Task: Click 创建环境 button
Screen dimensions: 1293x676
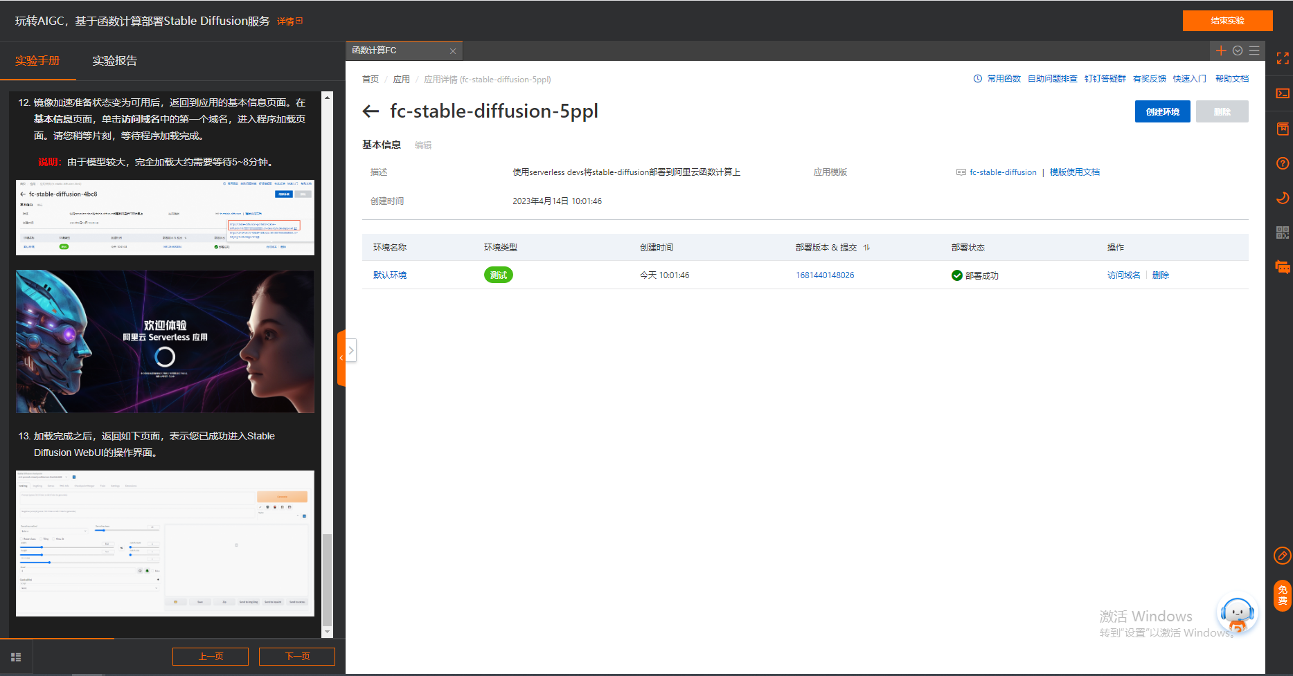Action: point(1162,111)
